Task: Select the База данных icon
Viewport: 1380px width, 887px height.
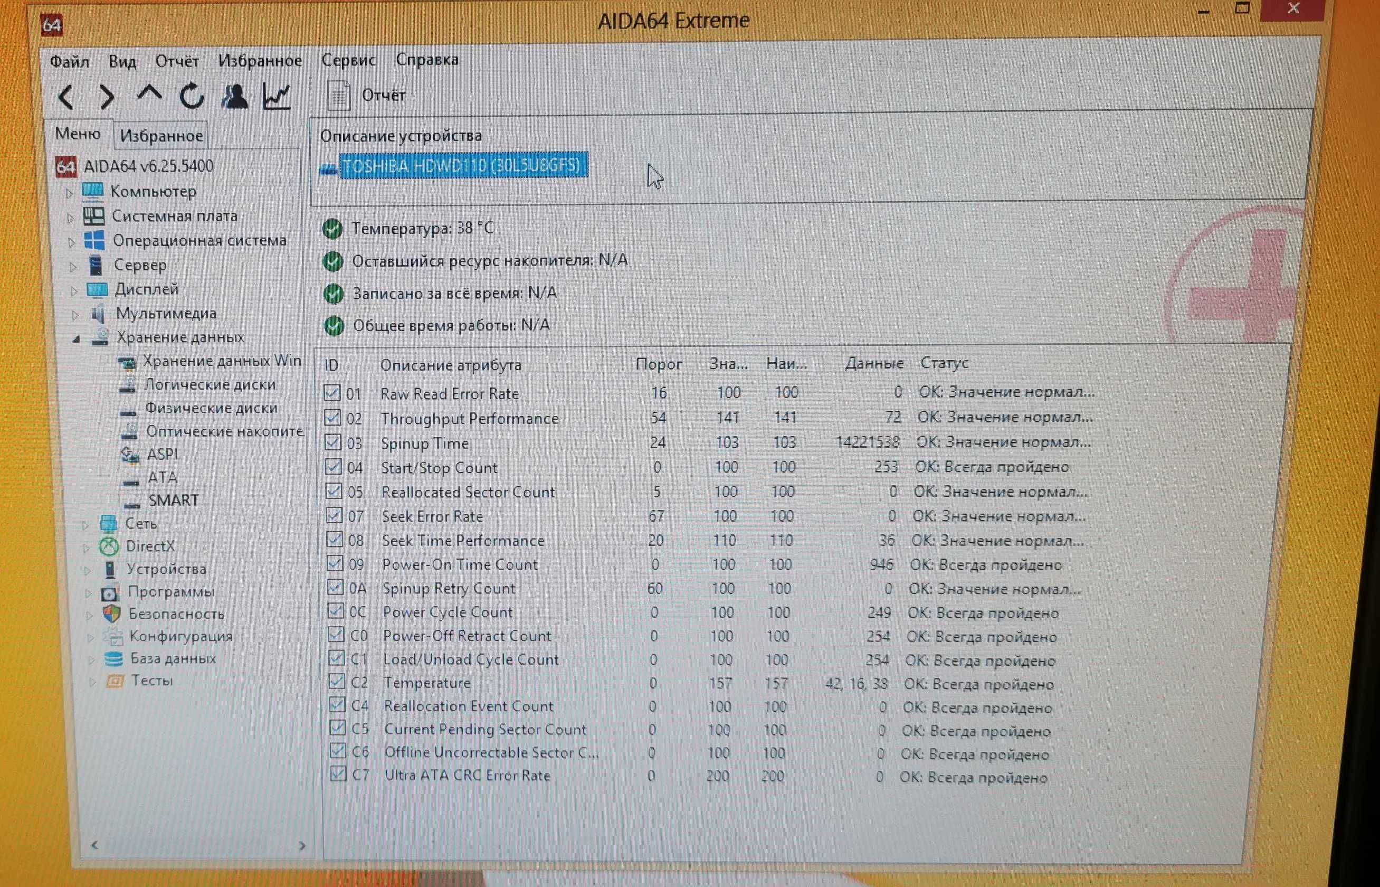Action: click(x=114, y=658)
